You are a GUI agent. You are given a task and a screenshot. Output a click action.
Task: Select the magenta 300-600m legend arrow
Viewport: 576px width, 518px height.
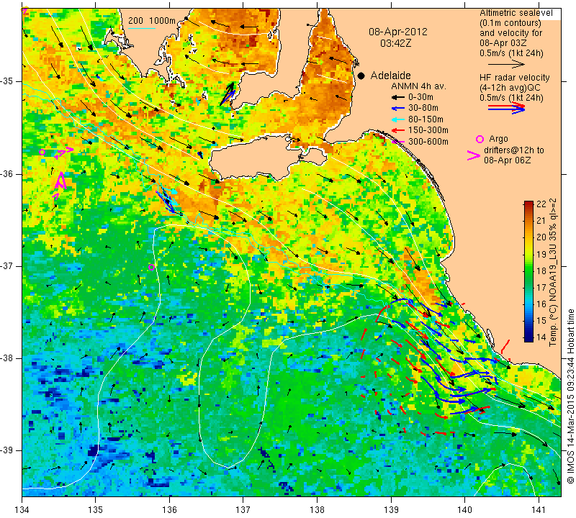tap(397, 142)
